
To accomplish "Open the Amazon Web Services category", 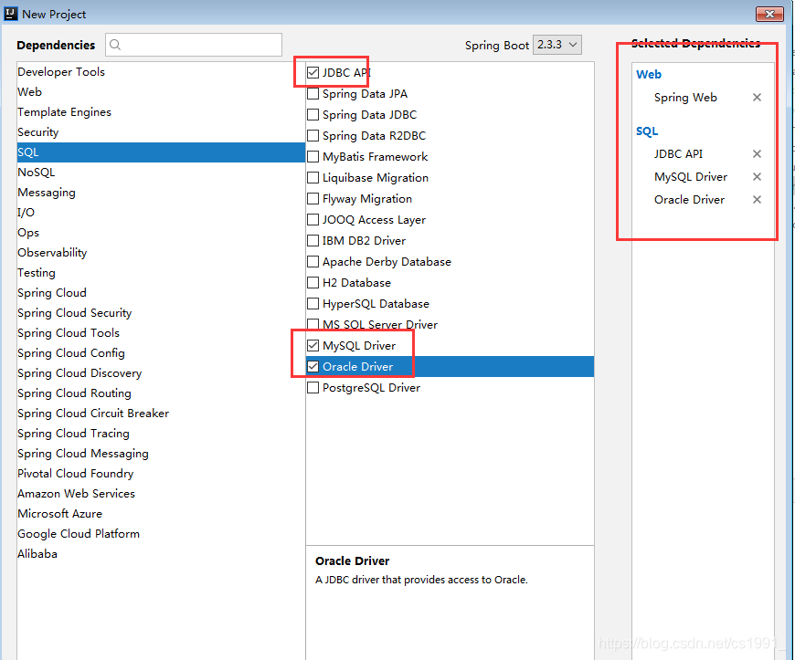I will pos(161,494).
